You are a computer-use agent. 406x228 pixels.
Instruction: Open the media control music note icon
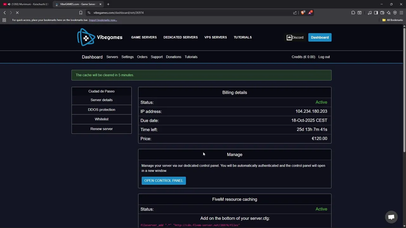click(x=370, y=13)
